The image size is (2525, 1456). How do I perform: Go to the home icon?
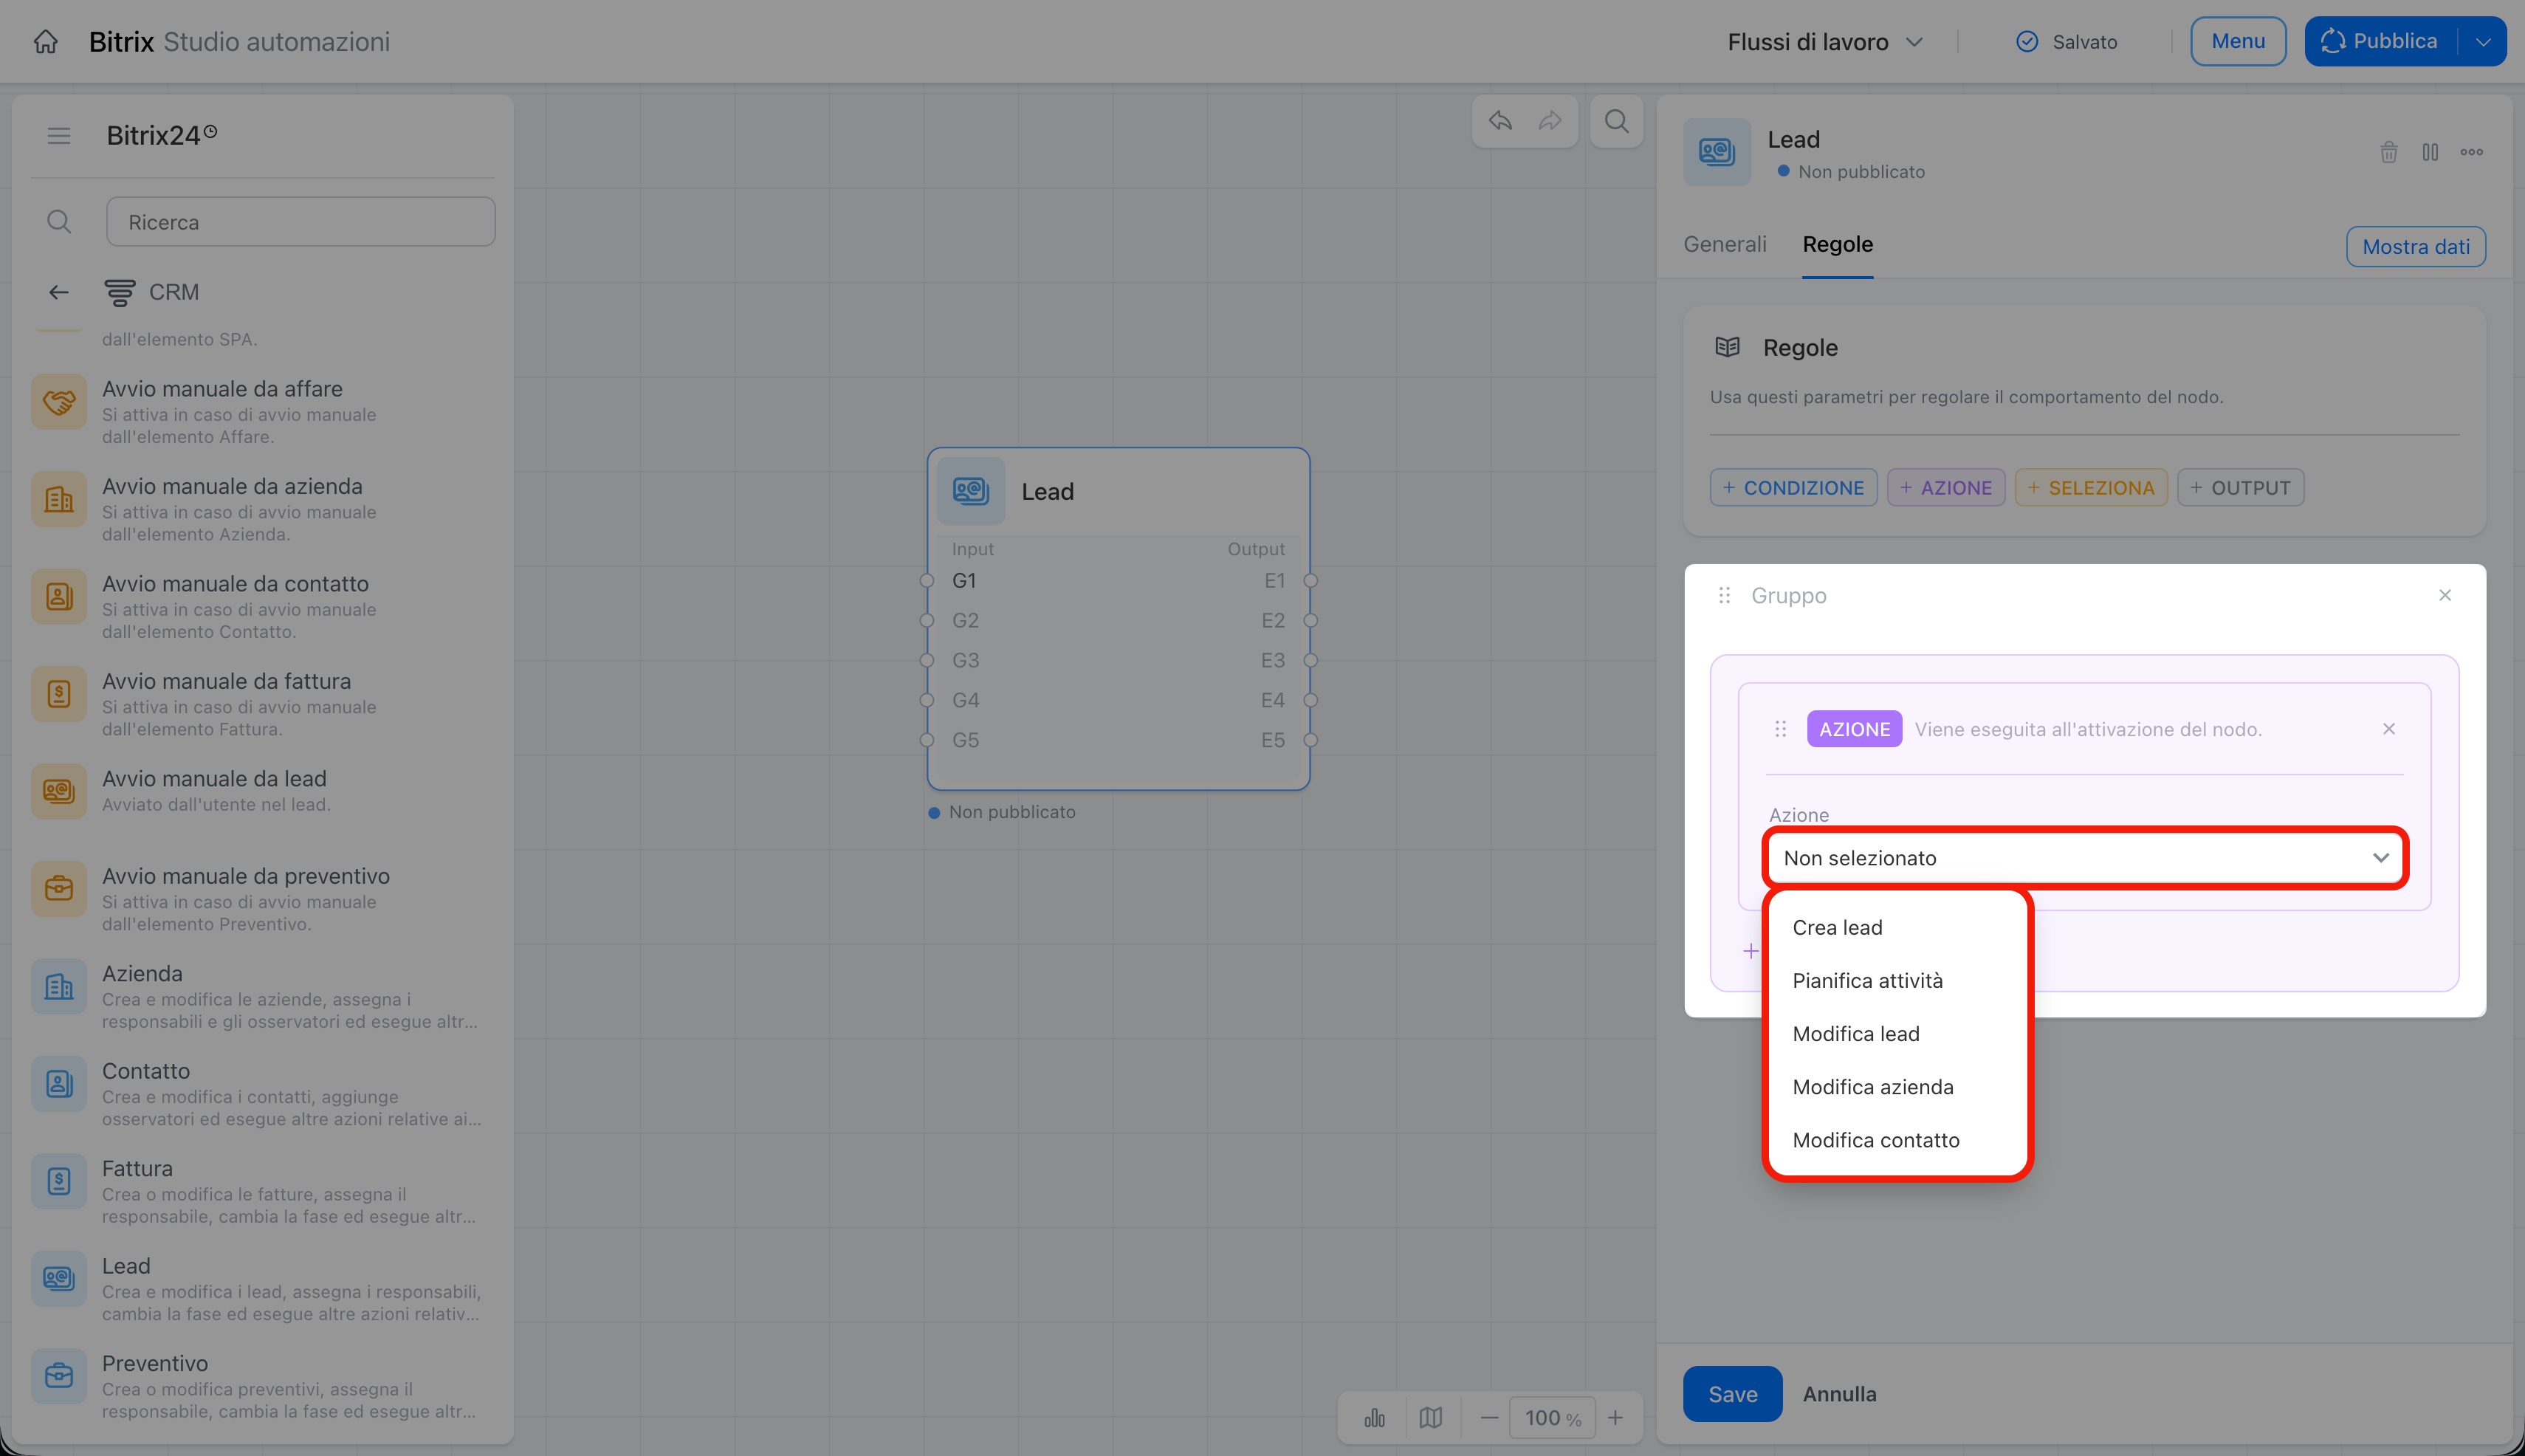point(46,42)
